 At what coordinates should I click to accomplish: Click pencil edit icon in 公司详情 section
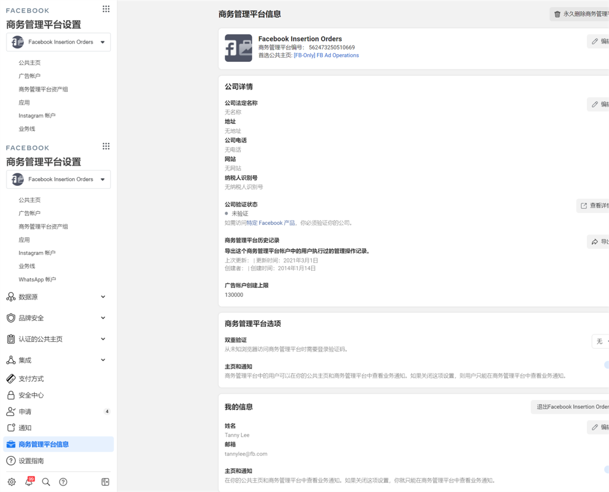595,104
